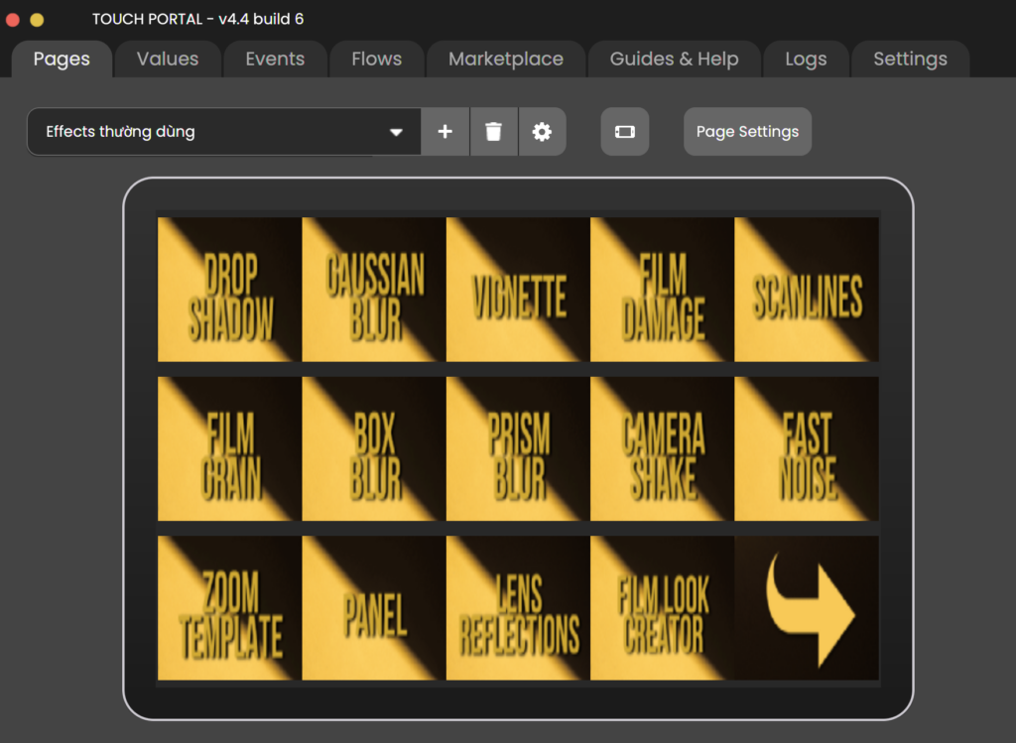Choose the Camera Shake effect tile
This screenshot has height=743, width=1016.
662,448
